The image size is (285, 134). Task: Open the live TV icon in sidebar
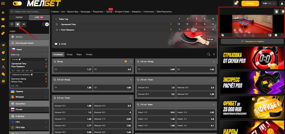pos(3,19)
